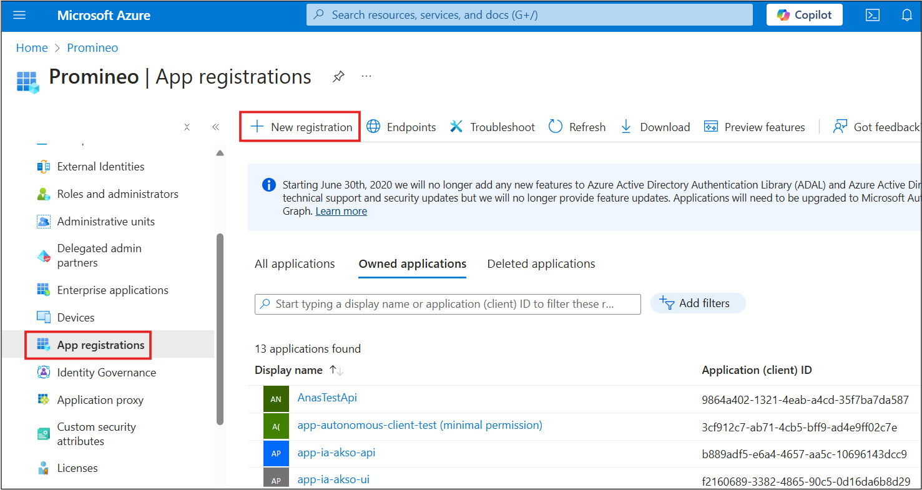Viewport: 922px width, 490px height.
Task: Open Custom security attributes
Action: coord(96,434)
